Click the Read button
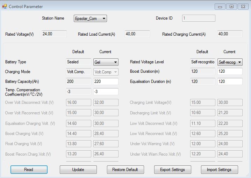 tap(29, 170)
